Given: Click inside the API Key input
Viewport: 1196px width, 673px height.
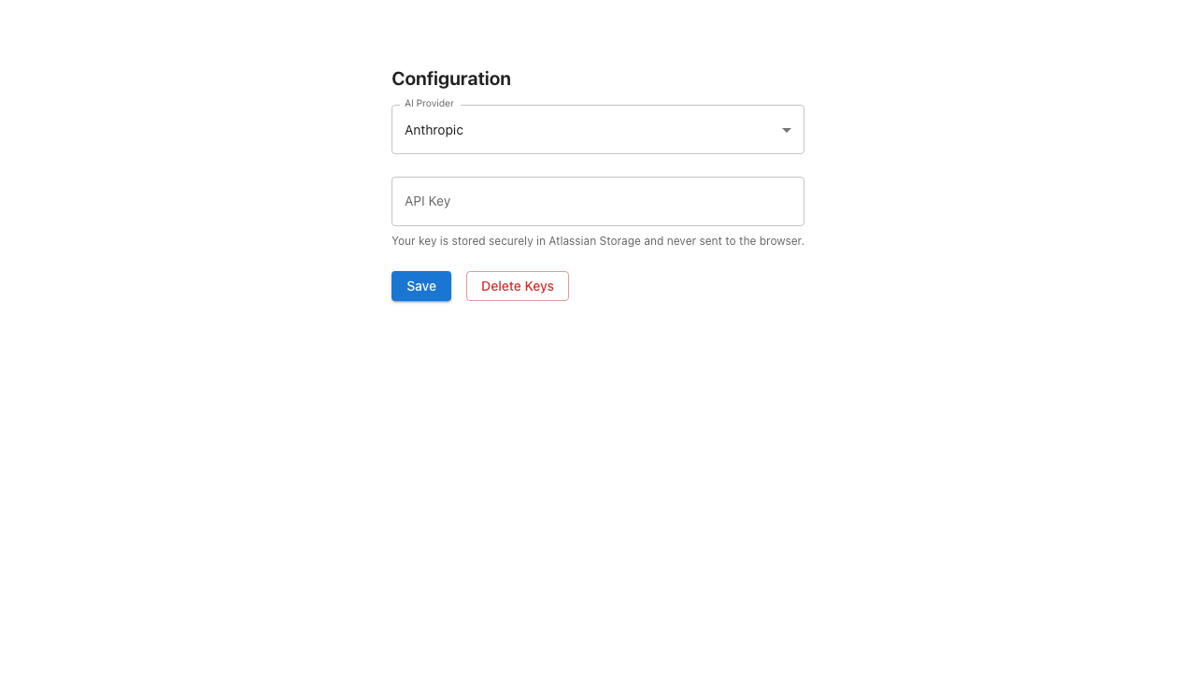Looking at the screenshot, I should (597, 201).
